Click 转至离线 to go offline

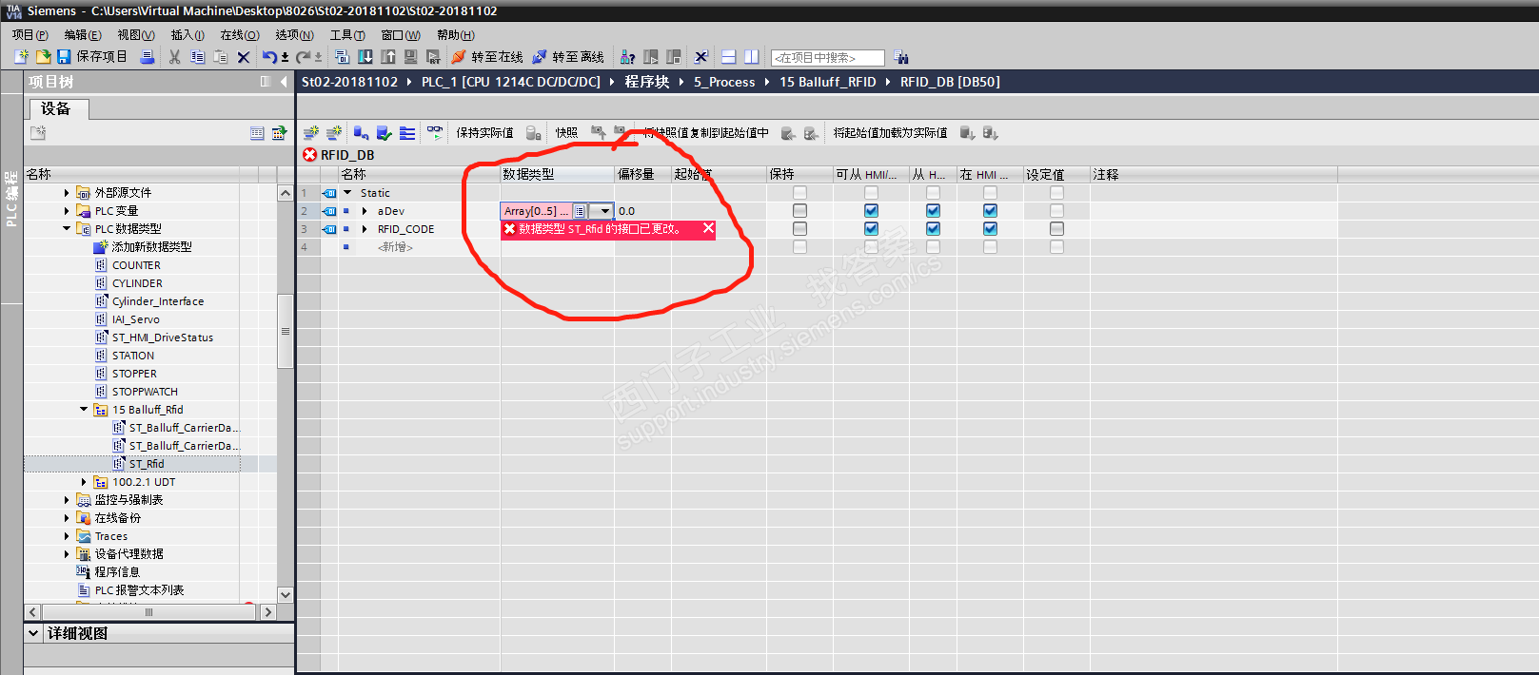point(568,57)
